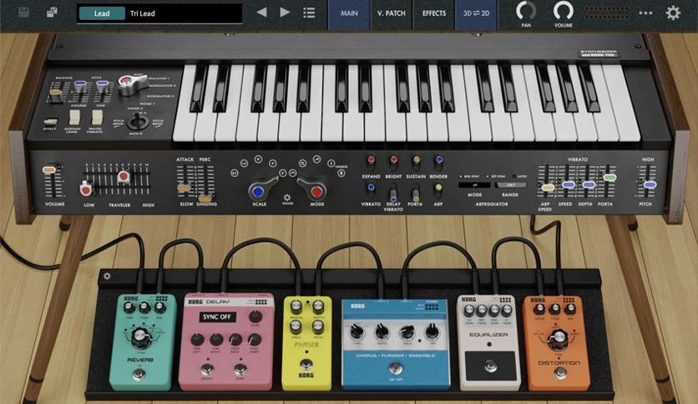
Task: Open the settings gear in top bar
Action: point(673,13)
